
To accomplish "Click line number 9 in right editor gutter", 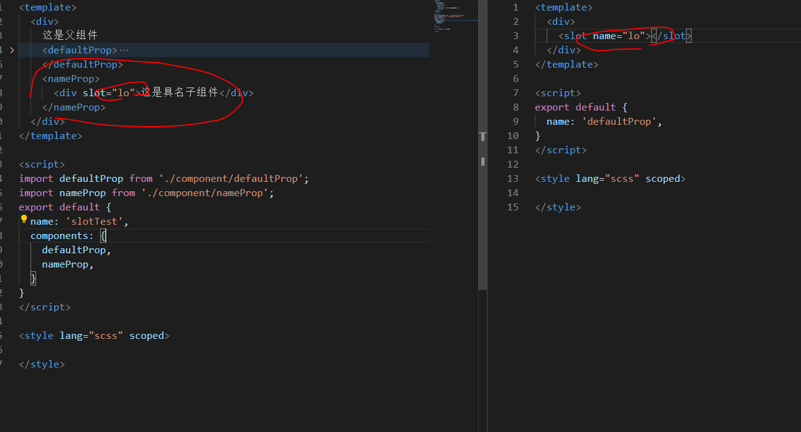I will point(516,122).
